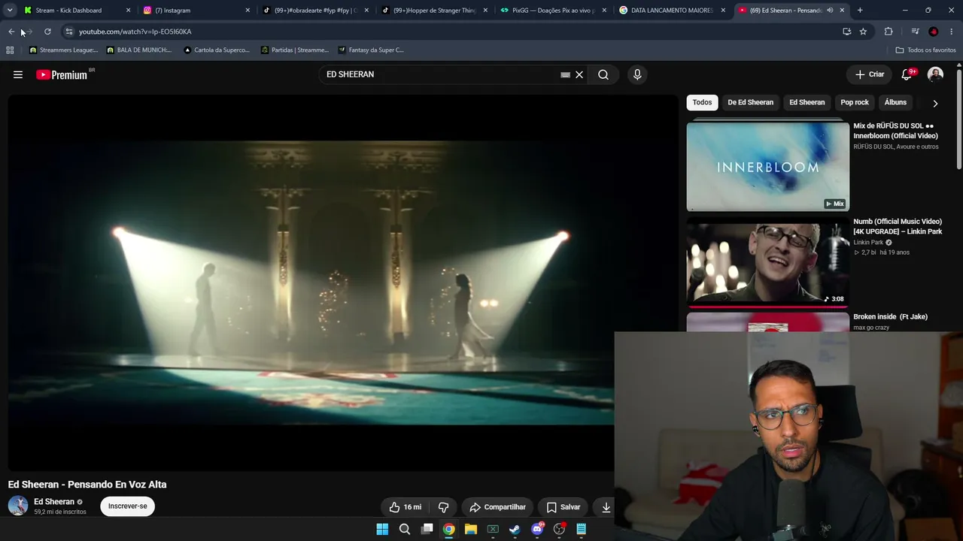The width and height of the screenshot is (963, 541).
Task: Subscribe using the Inscrever-se button
Action: 128,506
